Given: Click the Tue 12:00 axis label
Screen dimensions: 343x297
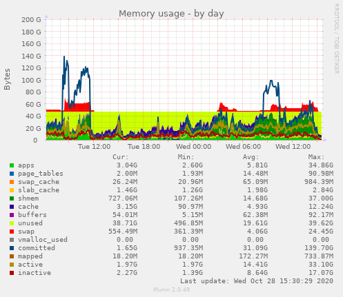Looking at the screenshot, I should click(94, 147).
